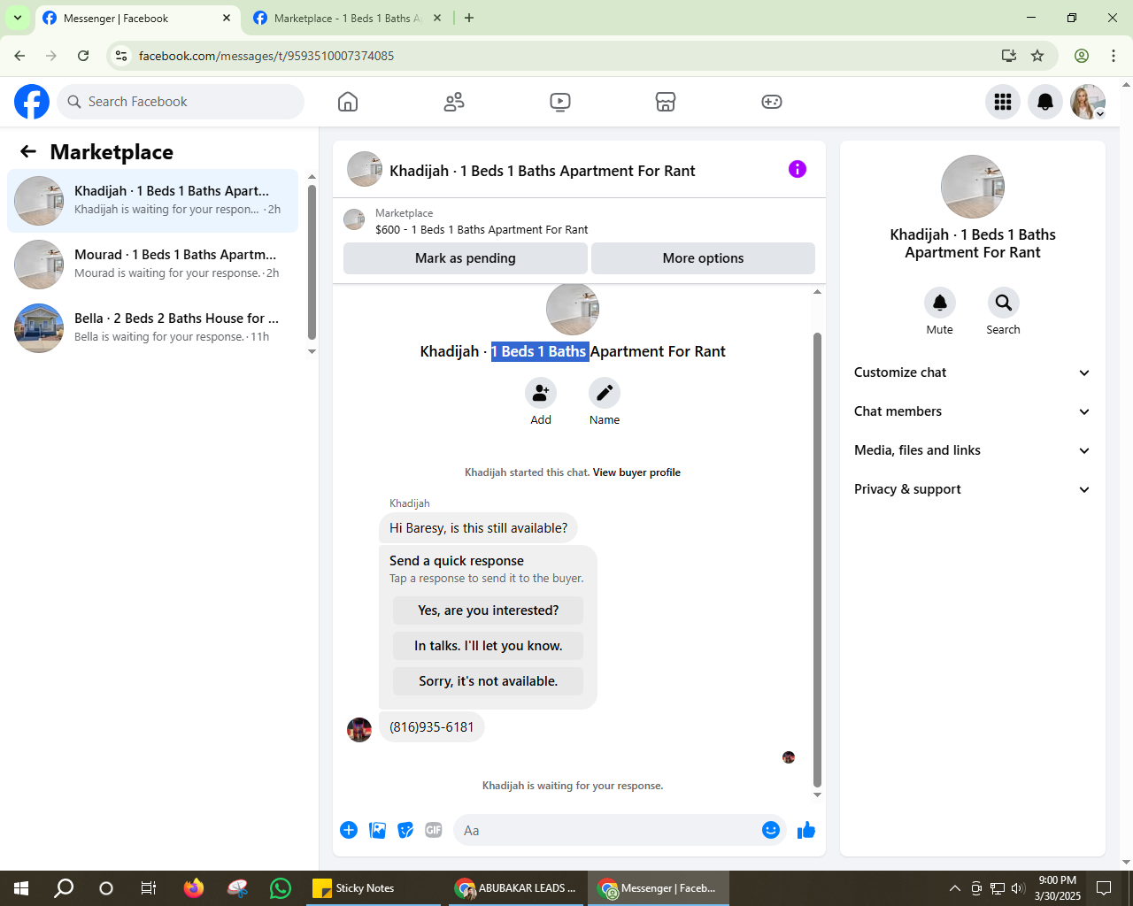This screenshot has height=906, width=1133.
Task: Open the purple conversation information icon
Action: pos(798,169)
